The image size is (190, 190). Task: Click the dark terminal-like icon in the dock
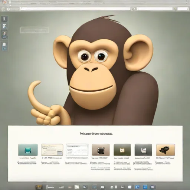tap(122, 187)
